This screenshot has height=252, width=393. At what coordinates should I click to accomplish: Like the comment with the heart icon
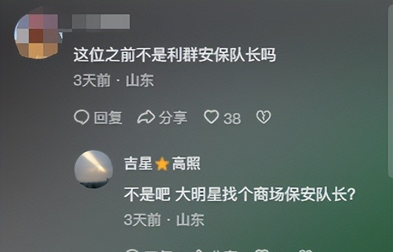[x=212, y=117]
